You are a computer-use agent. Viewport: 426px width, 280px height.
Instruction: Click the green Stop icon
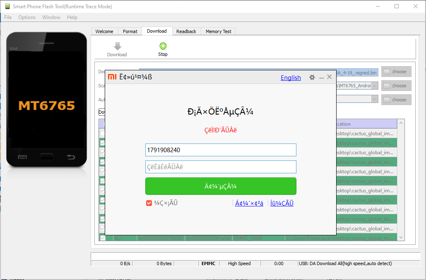pyautogui.click(x=163, y=45)
